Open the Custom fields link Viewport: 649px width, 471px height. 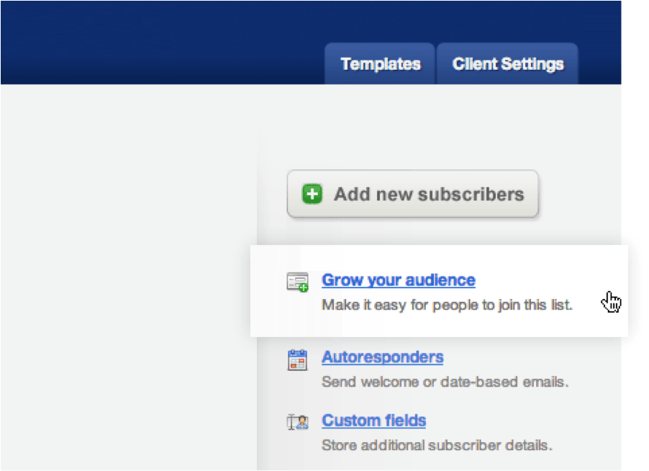(x=373, y=421)
